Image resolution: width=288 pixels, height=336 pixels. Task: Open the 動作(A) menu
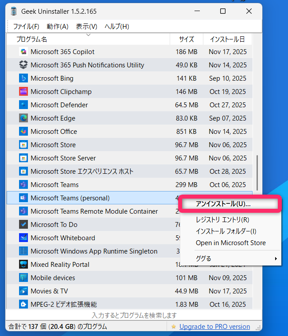click(58, 27)
